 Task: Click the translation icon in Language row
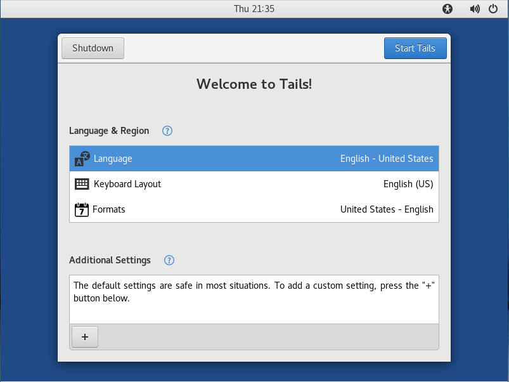[x=82, y=159]
